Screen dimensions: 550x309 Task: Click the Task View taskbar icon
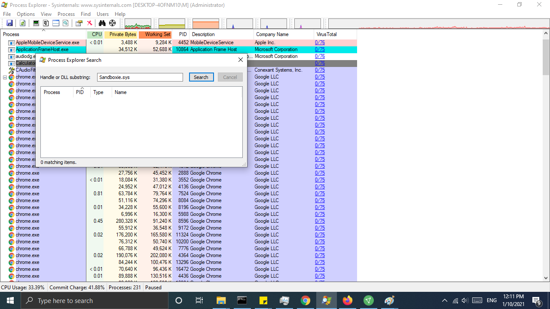tap(199, 300)
